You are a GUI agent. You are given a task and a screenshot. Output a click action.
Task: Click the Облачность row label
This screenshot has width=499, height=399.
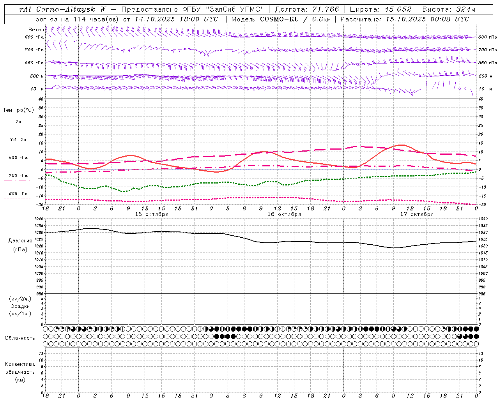click(x=20, y=338)
